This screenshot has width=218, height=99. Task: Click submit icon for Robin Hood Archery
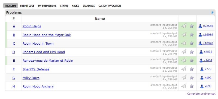pos(184,86)
